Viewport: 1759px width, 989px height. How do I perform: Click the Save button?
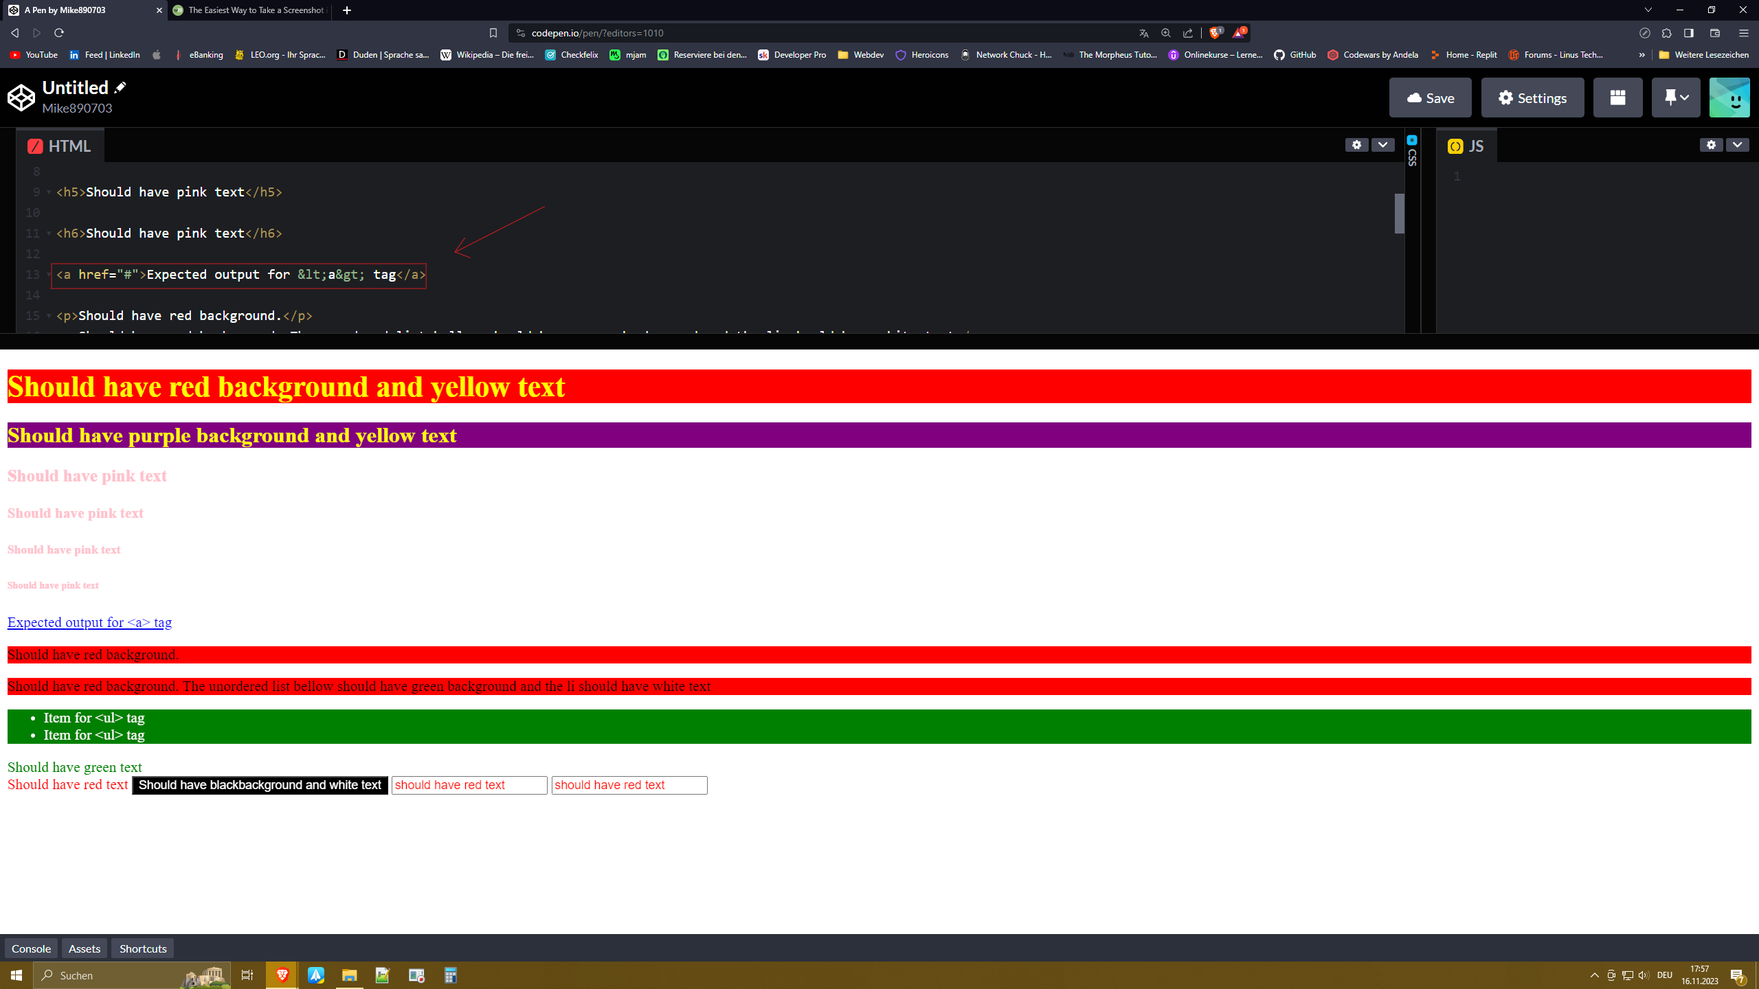(x=1430, y=98)
